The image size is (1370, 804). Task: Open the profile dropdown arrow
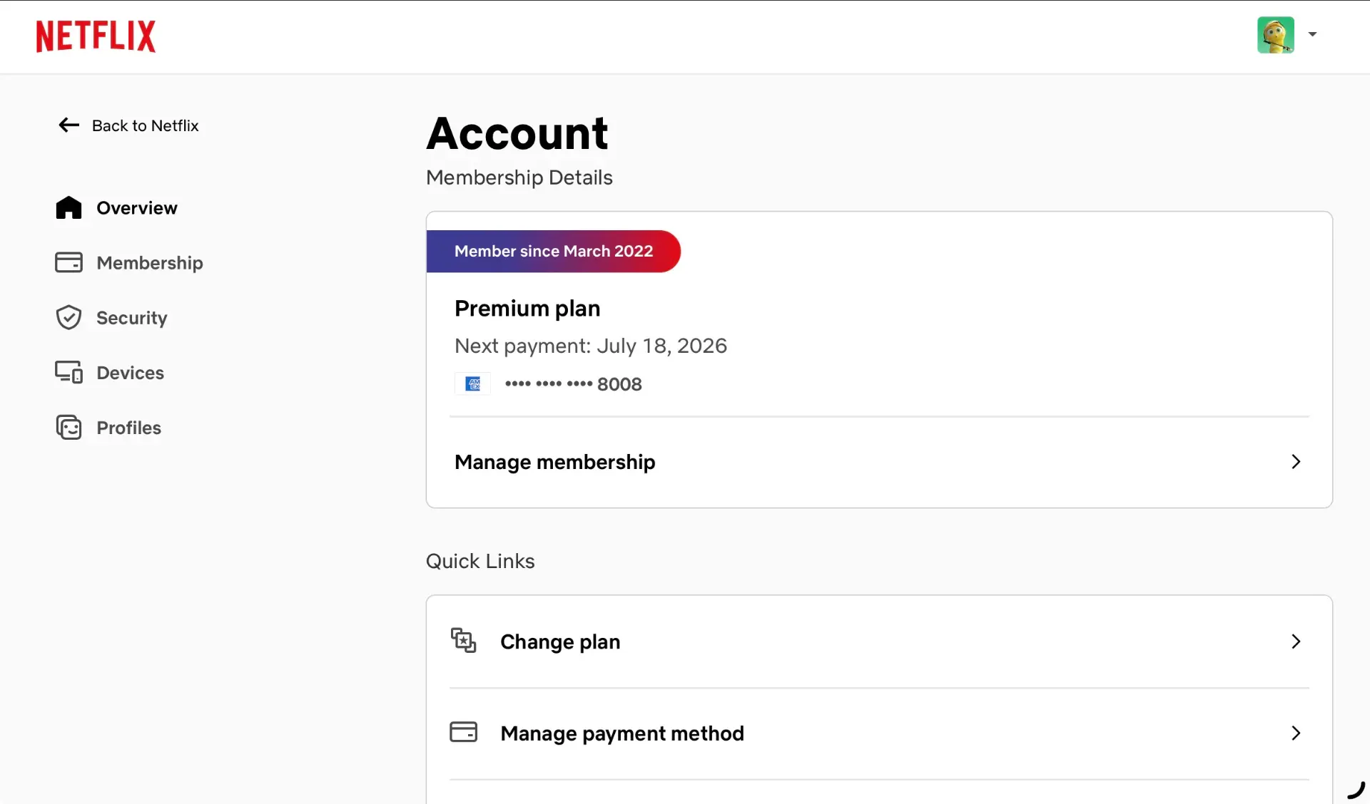pyautogui.click(x=1312, y=34)
